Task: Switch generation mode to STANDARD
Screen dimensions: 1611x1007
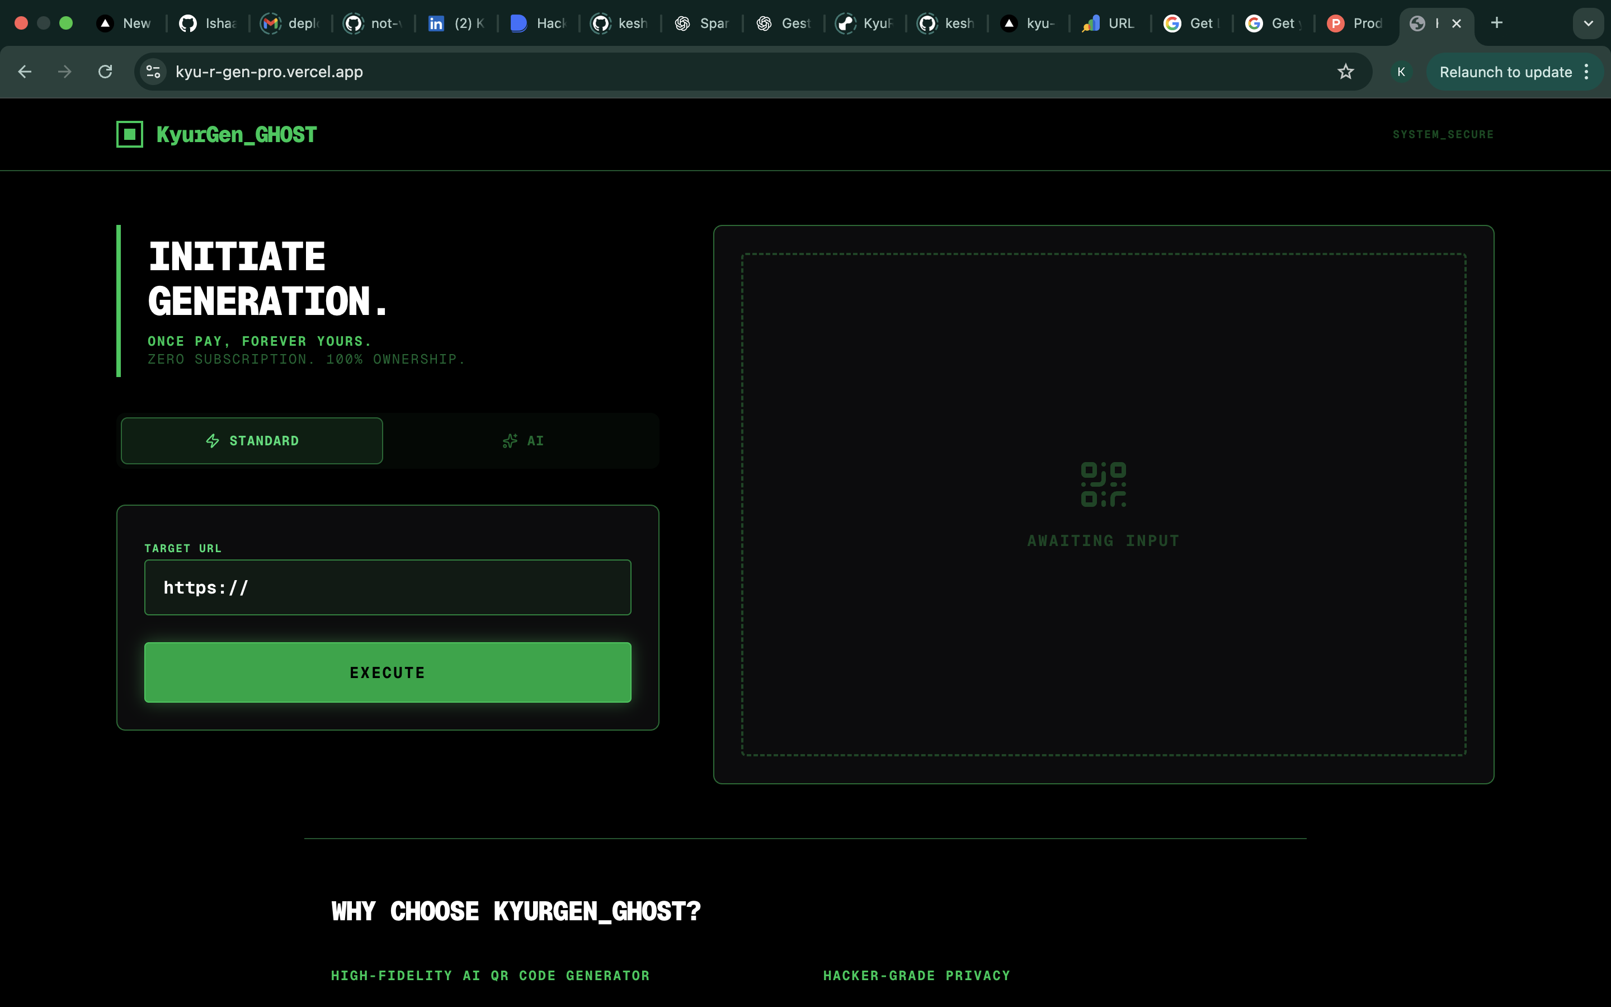Action: pyautogui.click(x=252, y=441)
